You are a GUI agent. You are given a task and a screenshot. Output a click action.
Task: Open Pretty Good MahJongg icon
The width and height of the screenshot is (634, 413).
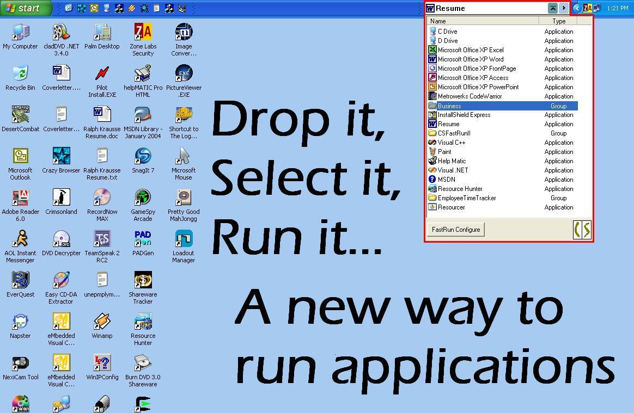184,205
